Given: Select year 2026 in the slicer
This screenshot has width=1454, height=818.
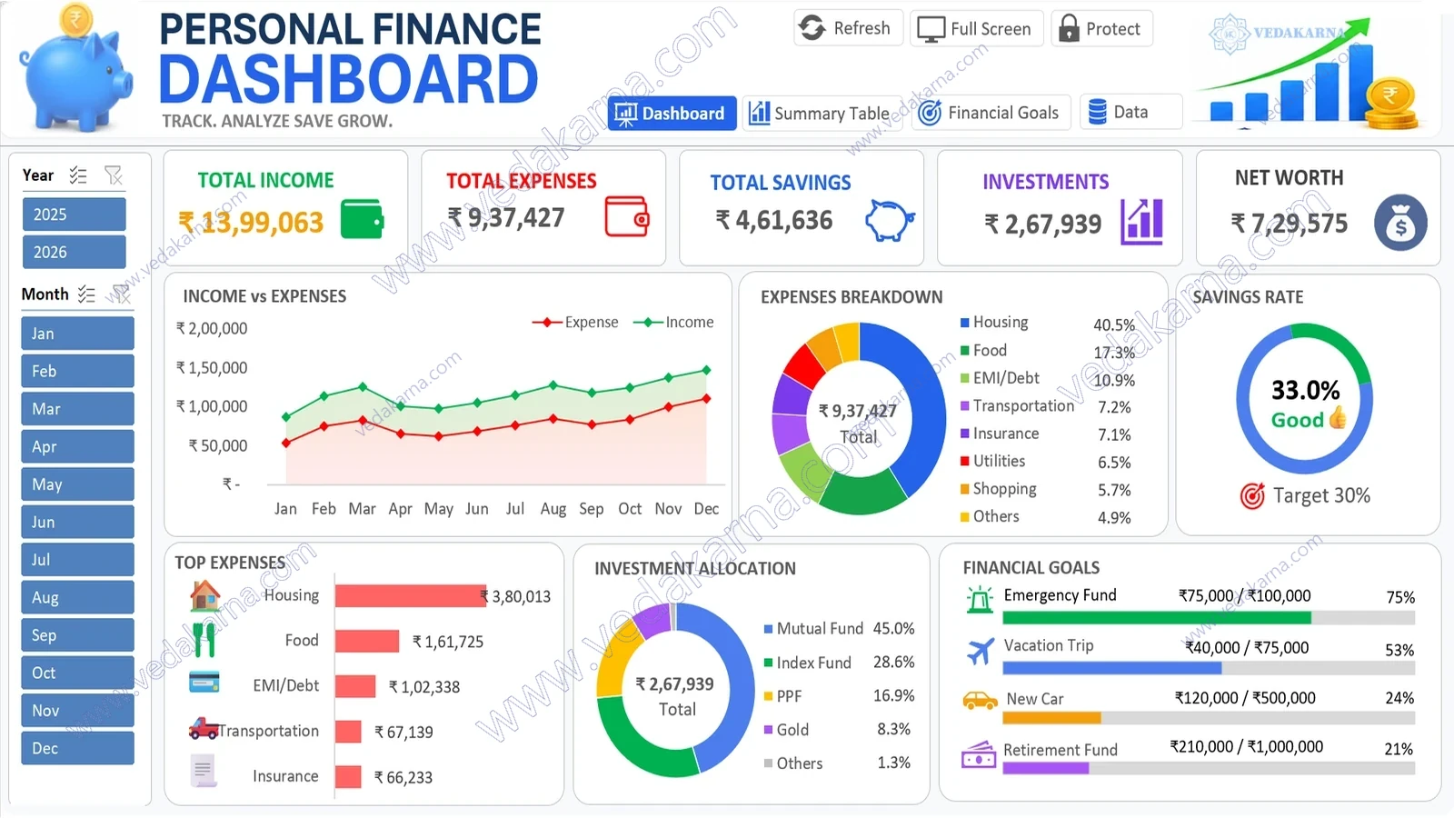Looking at the screenshot, I should tap(74, 252).
